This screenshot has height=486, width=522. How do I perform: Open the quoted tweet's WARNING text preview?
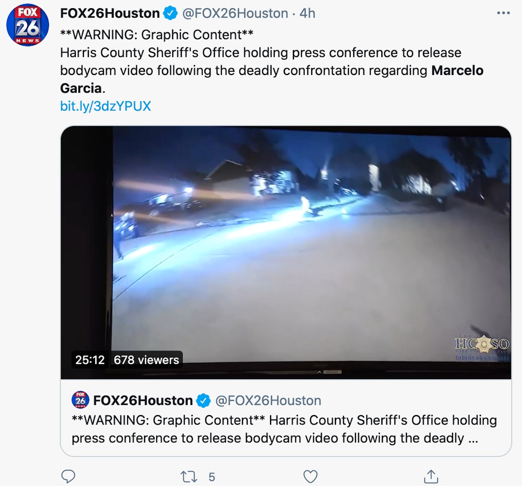pyautogui.click(x=284, y=429)
